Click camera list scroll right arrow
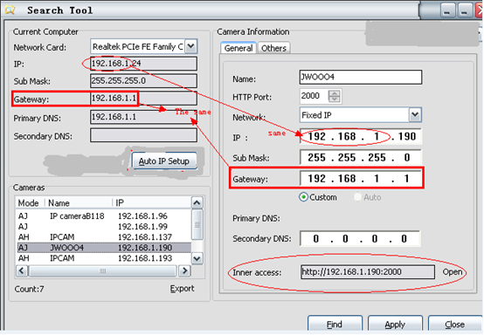Screen dimensions: 484x335 coord(184,271)
